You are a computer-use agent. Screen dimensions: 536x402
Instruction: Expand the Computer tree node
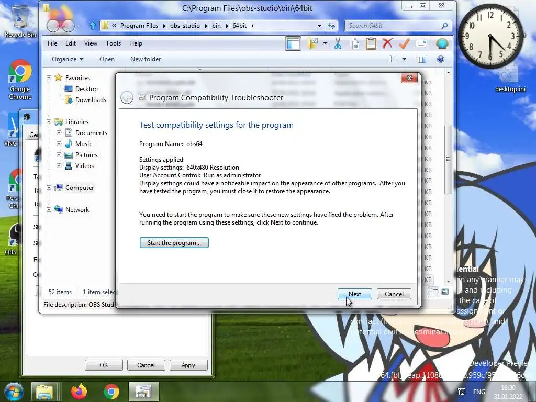[x=49, y=188]
